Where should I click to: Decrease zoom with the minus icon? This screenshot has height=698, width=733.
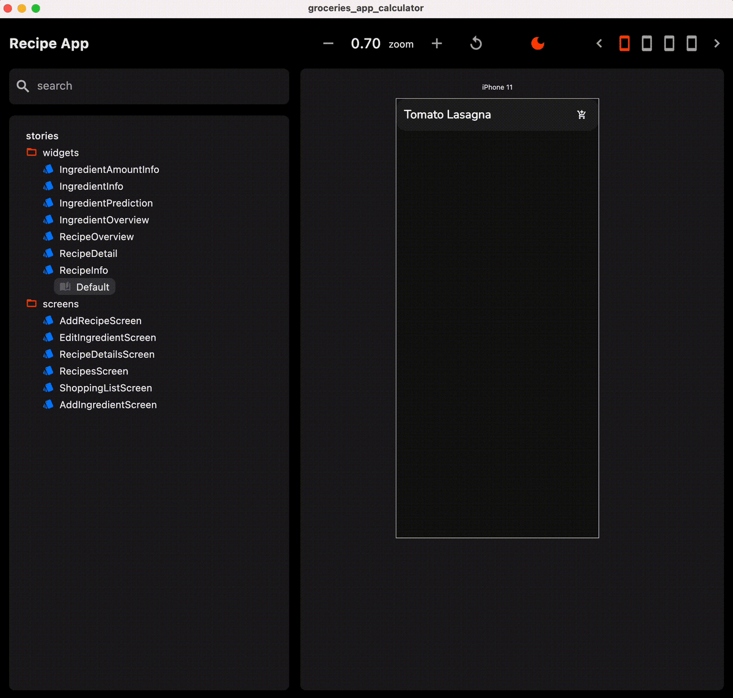(x=328, y=43)
